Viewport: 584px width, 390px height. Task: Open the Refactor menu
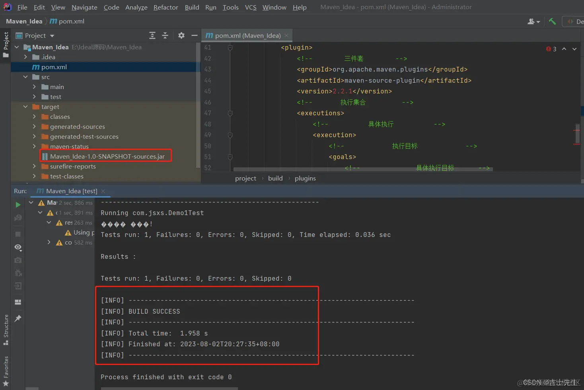[x=165, y=7]
